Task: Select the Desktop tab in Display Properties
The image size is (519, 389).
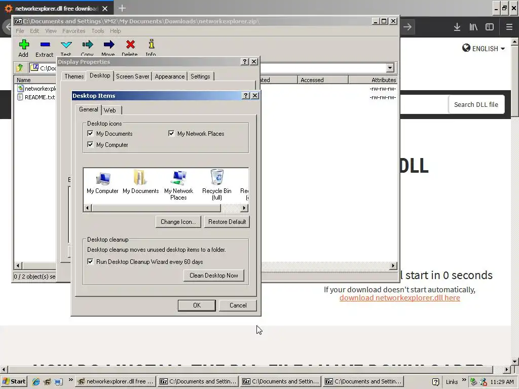Action: [100, 76]
